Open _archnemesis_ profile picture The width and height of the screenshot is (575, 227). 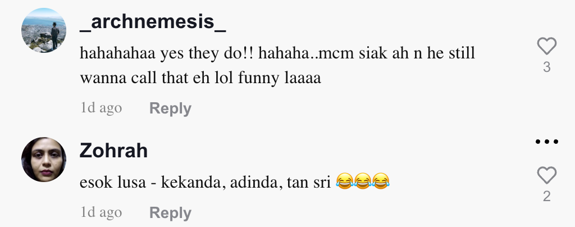[x=44, y=30]
